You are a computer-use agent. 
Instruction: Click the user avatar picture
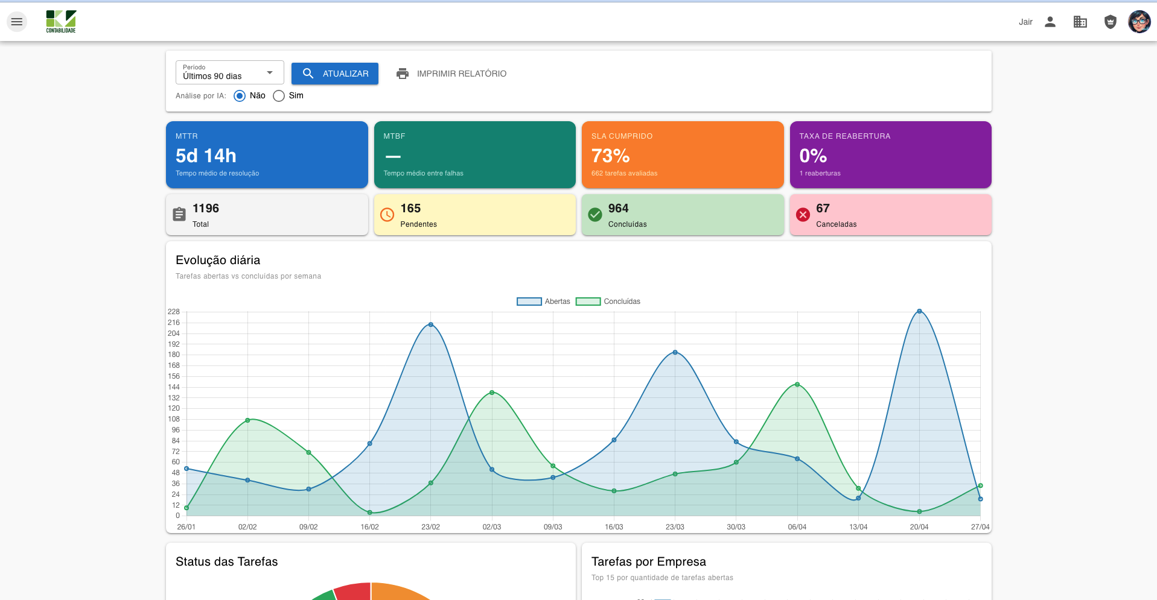[1139, 22]
